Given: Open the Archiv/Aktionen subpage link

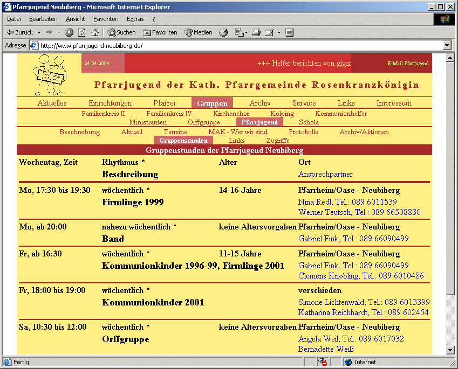Looking at the screenshot, I should [364, 132].
